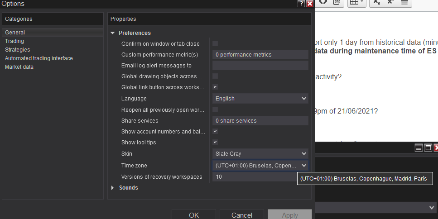Open the insert table toolbar button
Screen dimensions: 438x219
356,3
